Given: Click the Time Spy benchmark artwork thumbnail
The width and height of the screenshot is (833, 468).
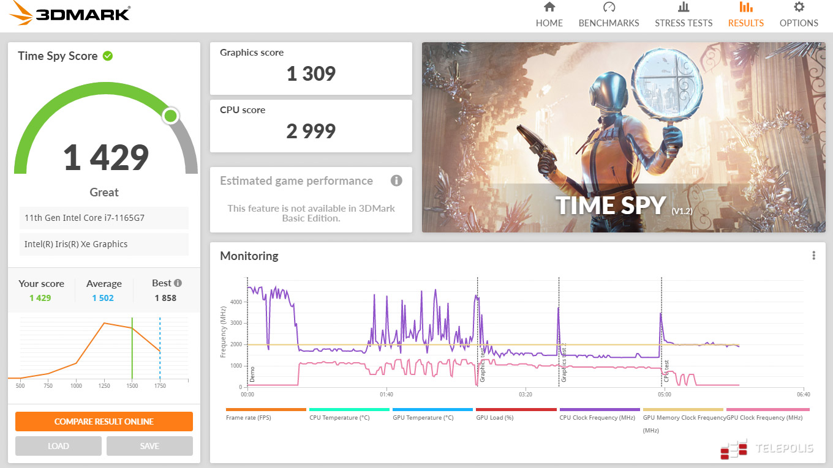Looking at the screenshot, I should click(x=624, y=137).
